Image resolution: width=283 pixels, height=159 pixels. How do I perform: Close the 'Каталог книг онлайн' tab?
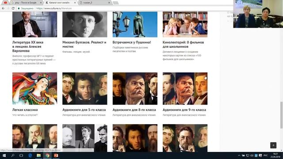coord(75,3)
